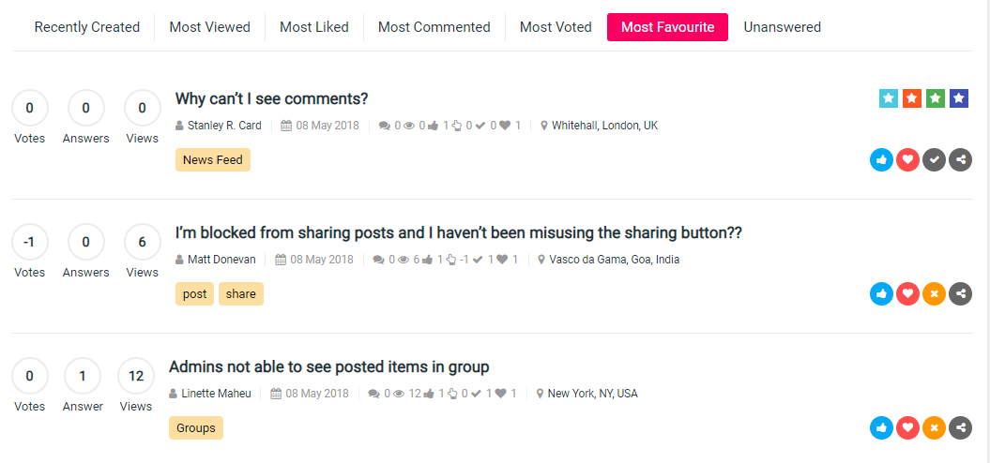Open 'Why can't I see comments?' question

tap(271, 99)
